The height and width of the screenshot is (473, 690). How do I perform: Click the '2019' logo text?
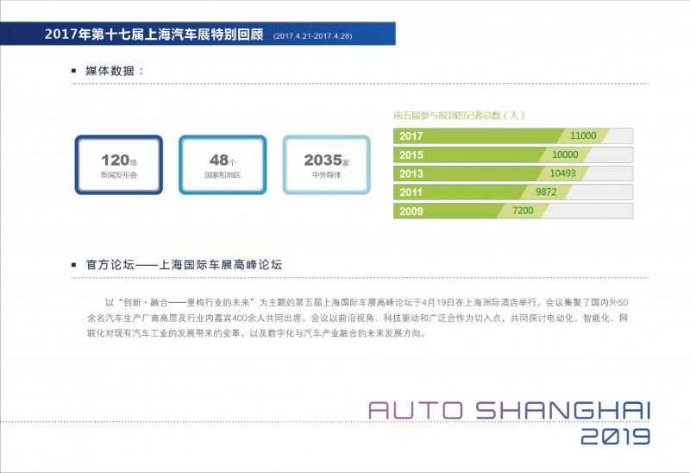[616, 437]
